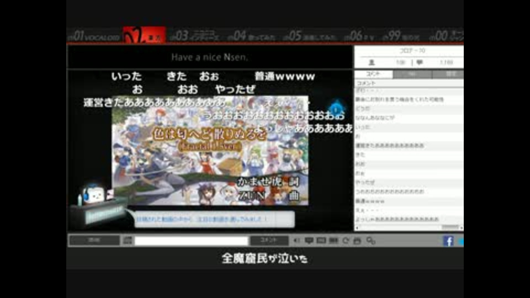The image size is (530, 298).
Task: Click the 'Have a nice Nsen.' banner text
Action: point(210,57)
